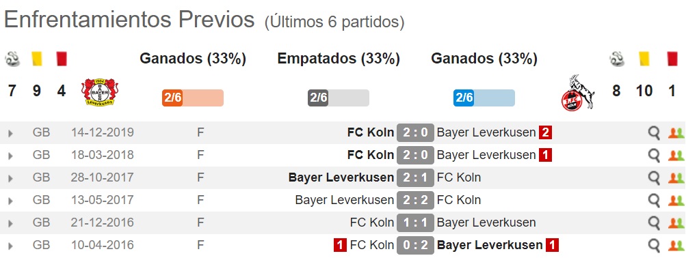Open lineup icon for 18-03-2018 match
Viewport: 686px width, 258px height.
(676, 156)
